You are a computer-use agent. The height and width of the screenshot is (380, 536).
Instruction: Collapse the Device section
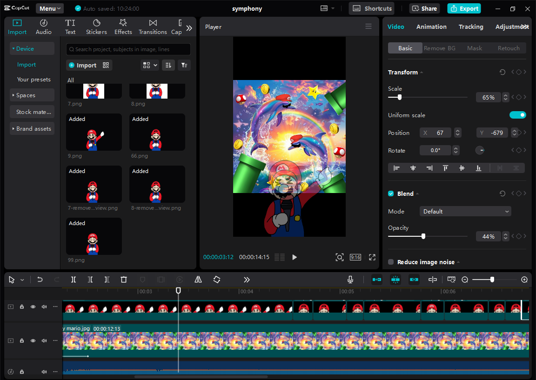(32, 48)
